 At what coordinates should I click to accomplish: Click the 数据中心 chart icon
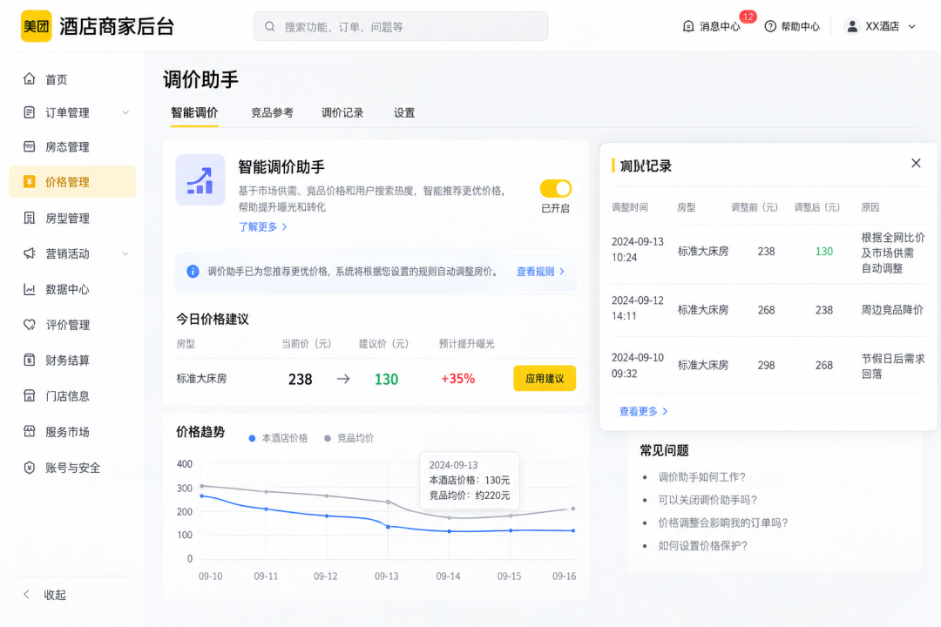click(29, 289)
